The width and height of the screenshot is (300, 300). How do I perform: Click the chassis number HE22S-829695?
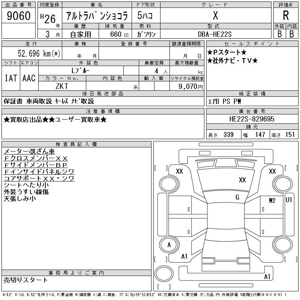coord(252,119)
